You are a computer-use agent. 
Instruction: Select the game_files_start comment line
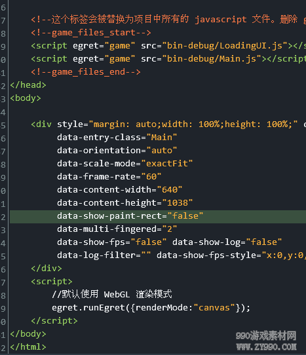(91, 33)
